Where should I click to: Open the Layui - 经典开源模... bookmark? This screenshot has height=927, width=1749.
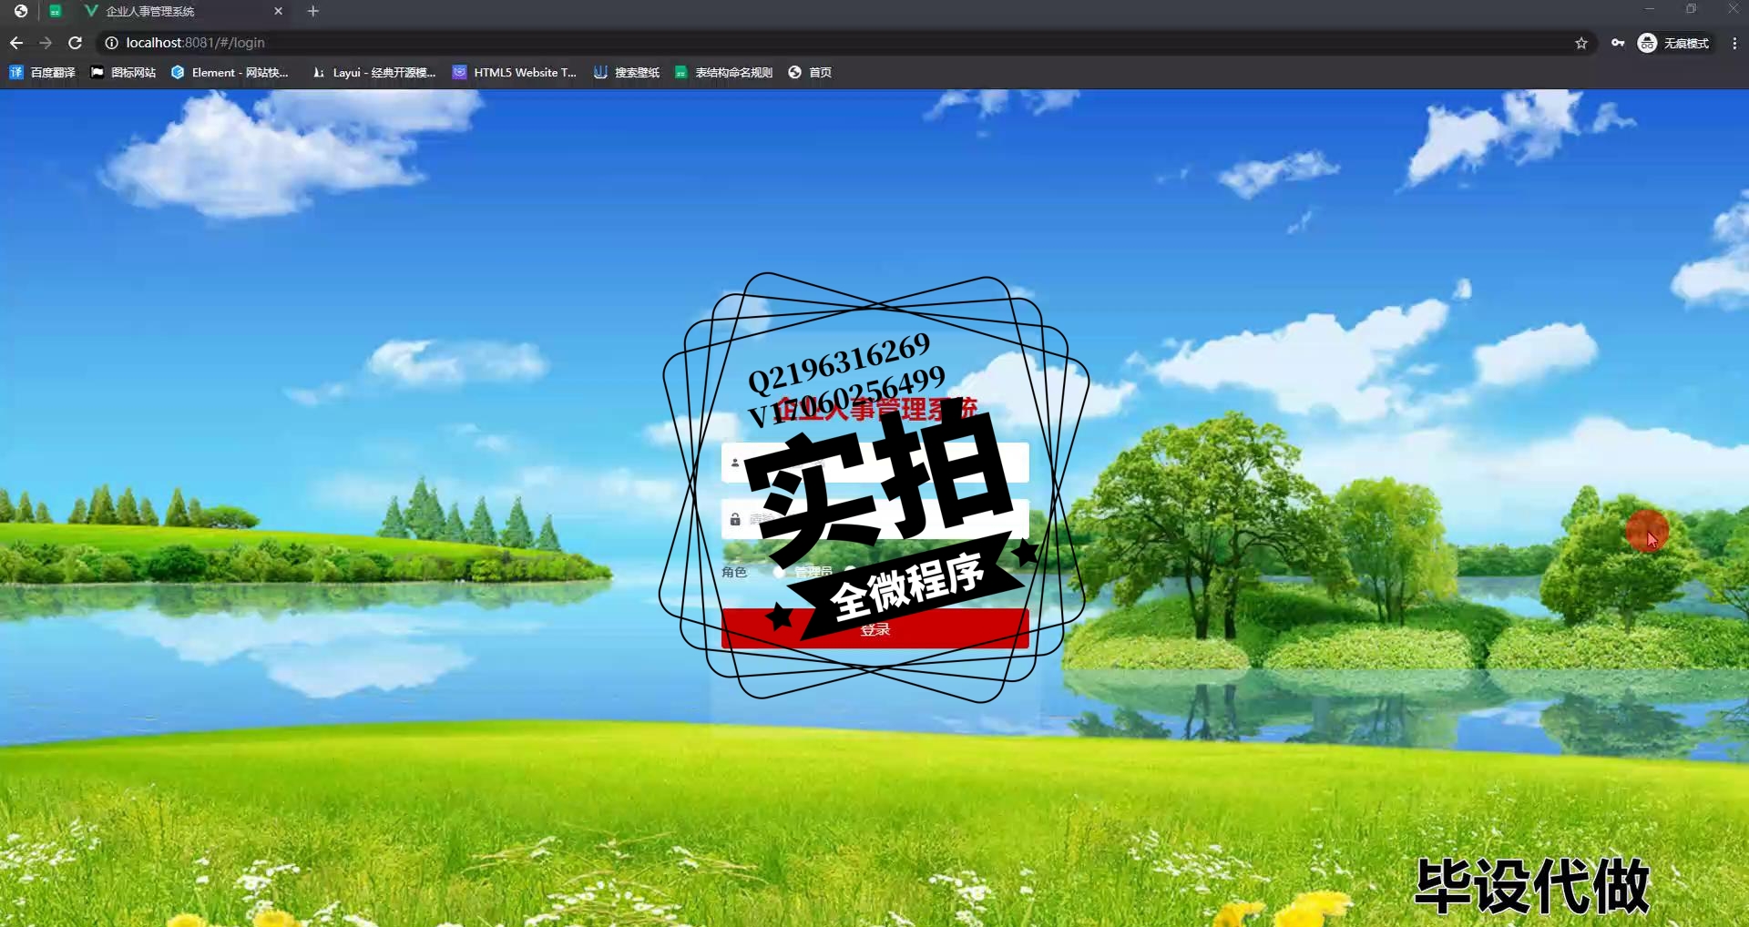point(373,72)
